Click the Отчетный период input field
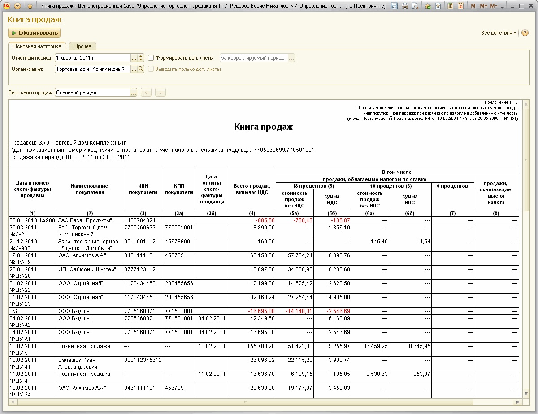 (92, 58)
